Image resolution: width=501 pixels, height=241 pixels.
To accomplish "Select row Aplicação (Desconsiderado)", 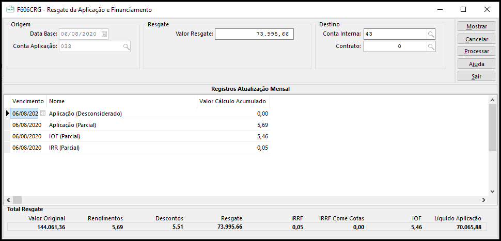I will [x=140, y=114].
